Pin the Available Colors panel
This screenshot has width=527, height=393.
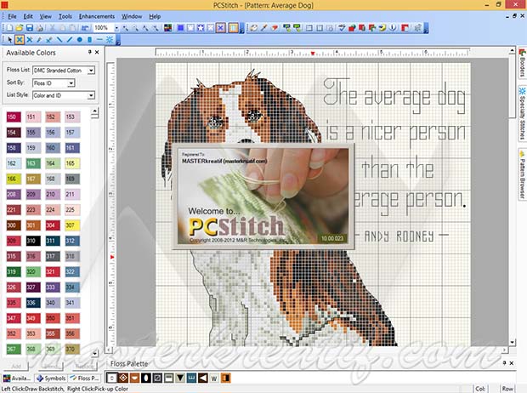coord(90,52)
